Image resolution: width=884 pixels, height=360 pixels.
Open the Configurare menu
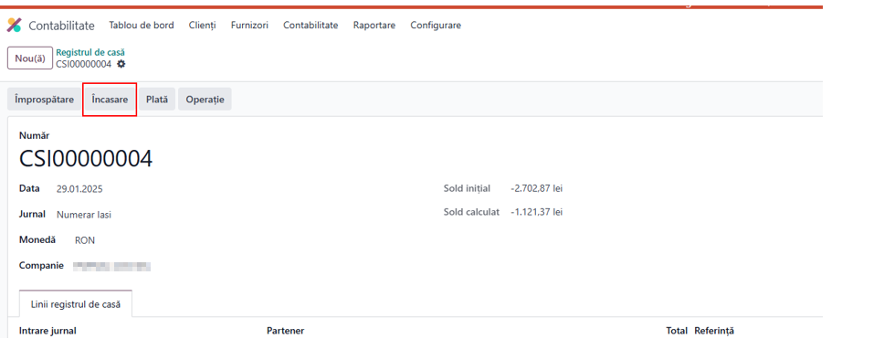(436, 26)
